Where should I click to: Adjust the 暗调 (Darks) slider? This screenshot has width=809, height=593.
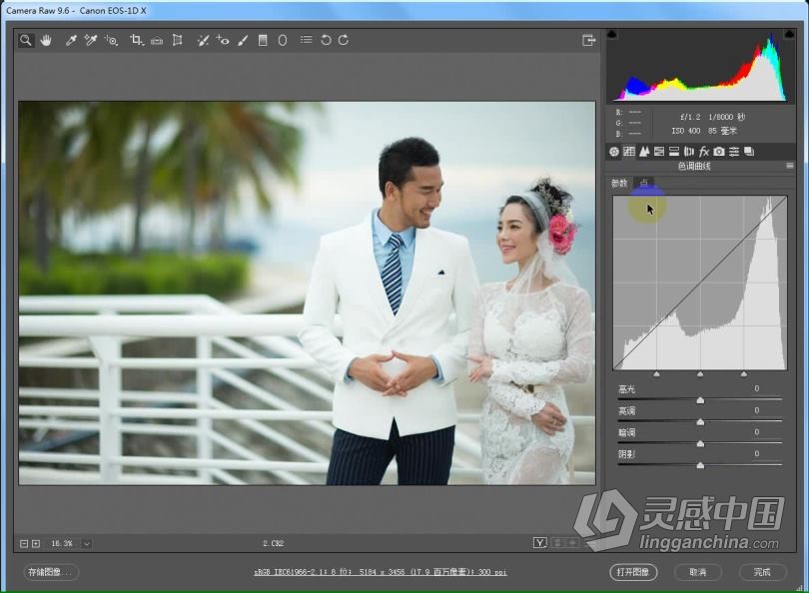pos(700,443)
